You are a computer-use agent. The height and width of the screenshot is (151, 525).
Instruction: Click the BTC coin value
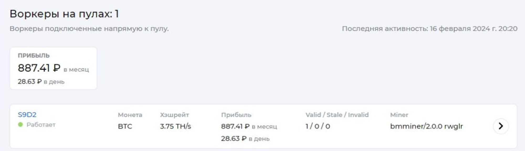coord(125,126)
